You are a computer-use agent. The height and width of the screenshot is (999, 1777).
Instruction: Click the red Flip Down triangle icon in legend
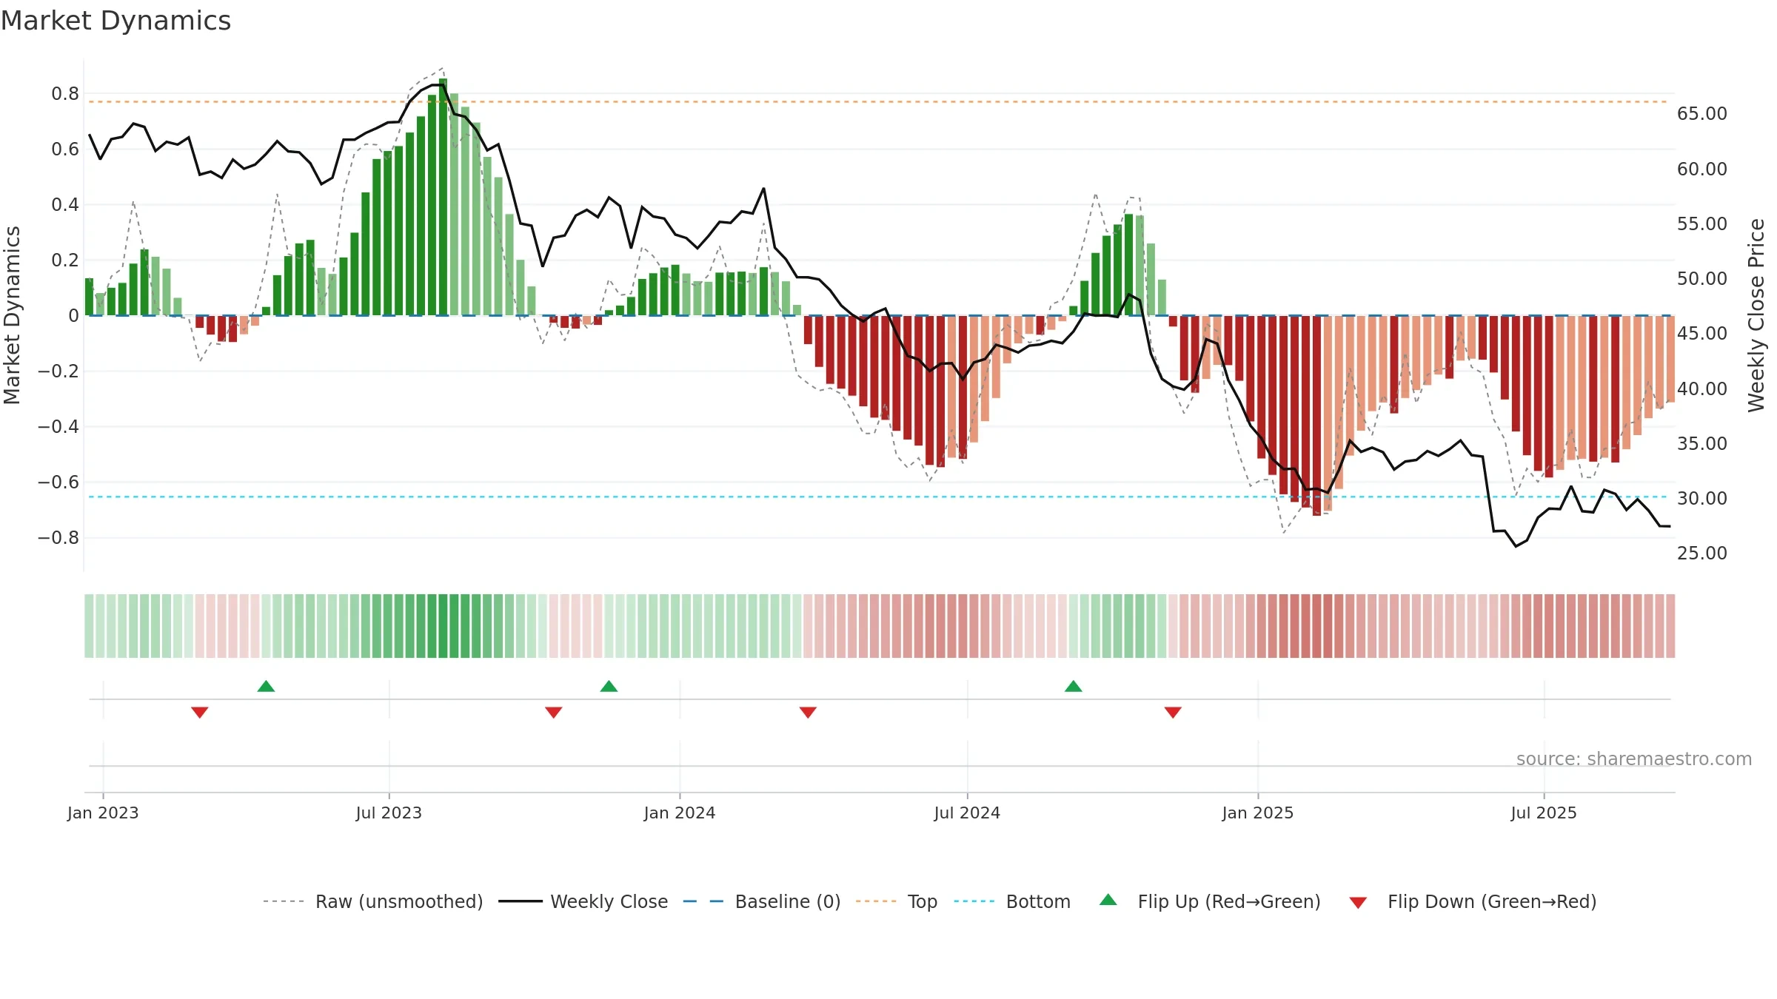click(x=1358, y=903)
